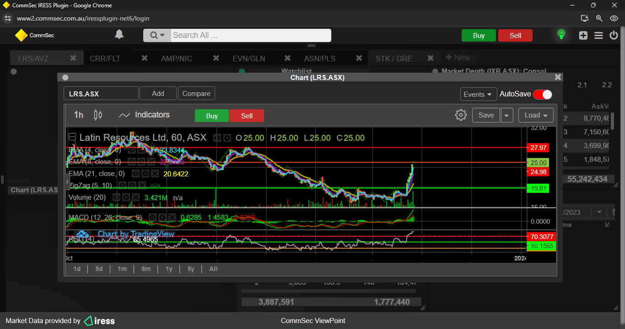The image size is (625, 329).
Task: Open the arrow dropdown beside Save
Action: [x=506, y=115]
